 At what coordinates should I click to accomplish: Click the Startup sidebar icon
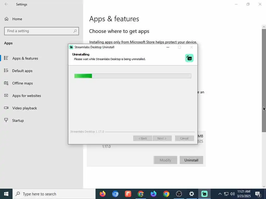[6, 120]
